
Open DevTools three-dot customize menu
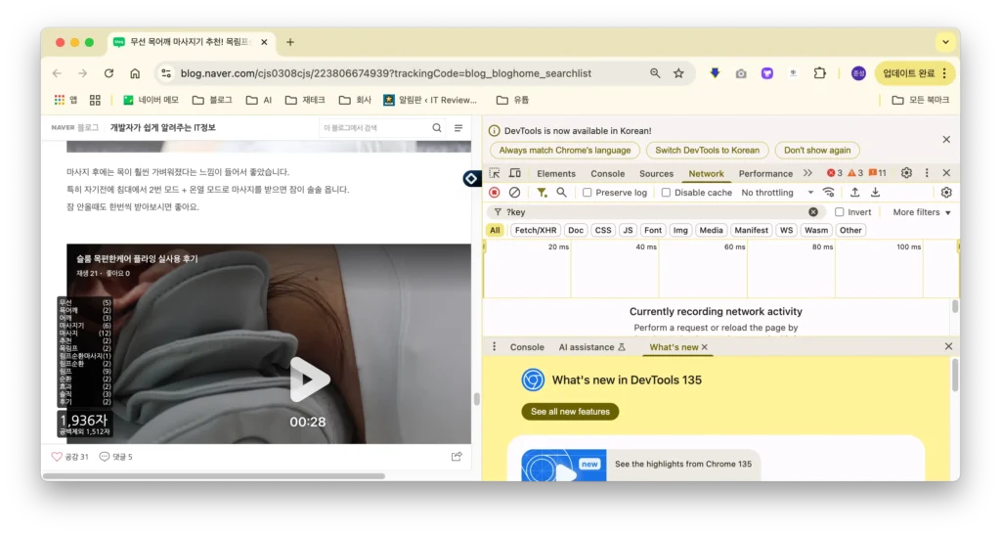[927, 173]
